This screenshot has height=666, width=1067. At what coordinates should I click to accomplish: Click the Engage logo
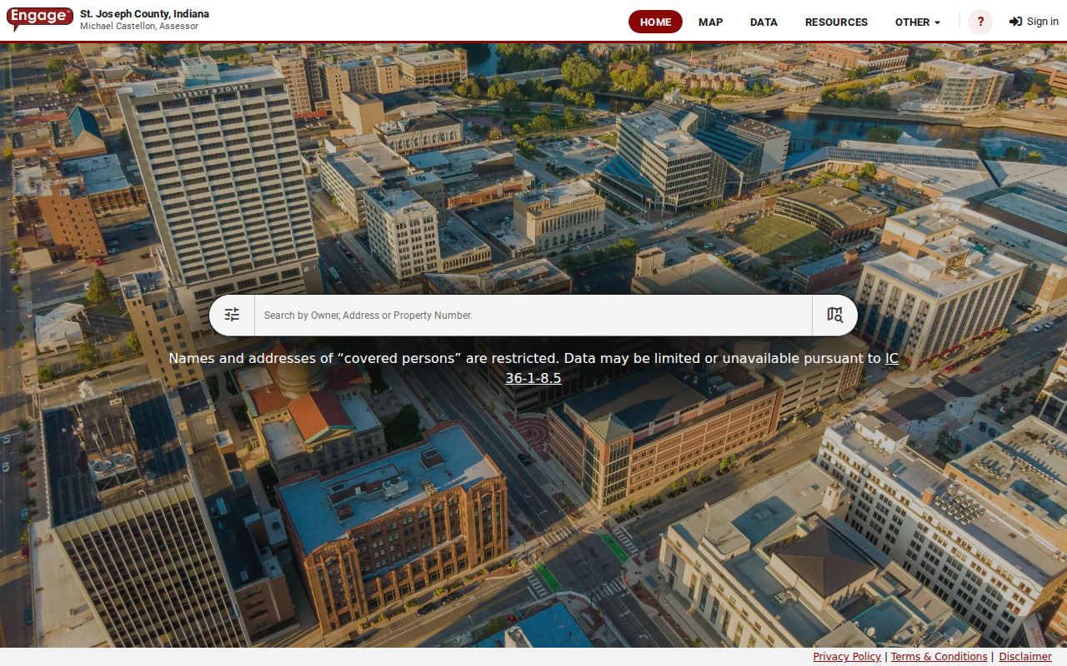point(39,19)
